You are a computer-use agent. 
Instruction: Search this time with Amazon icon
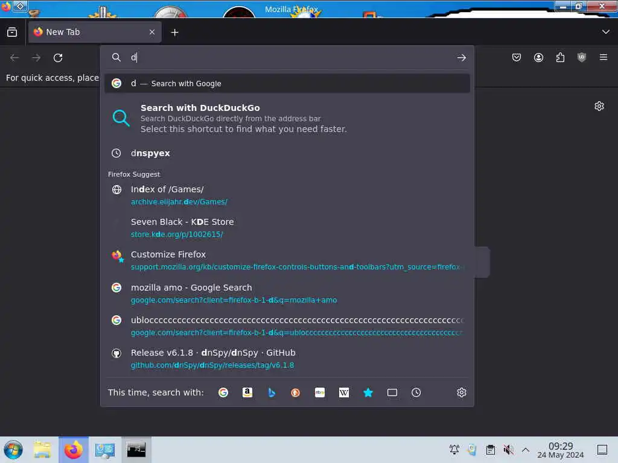(247, 392)
